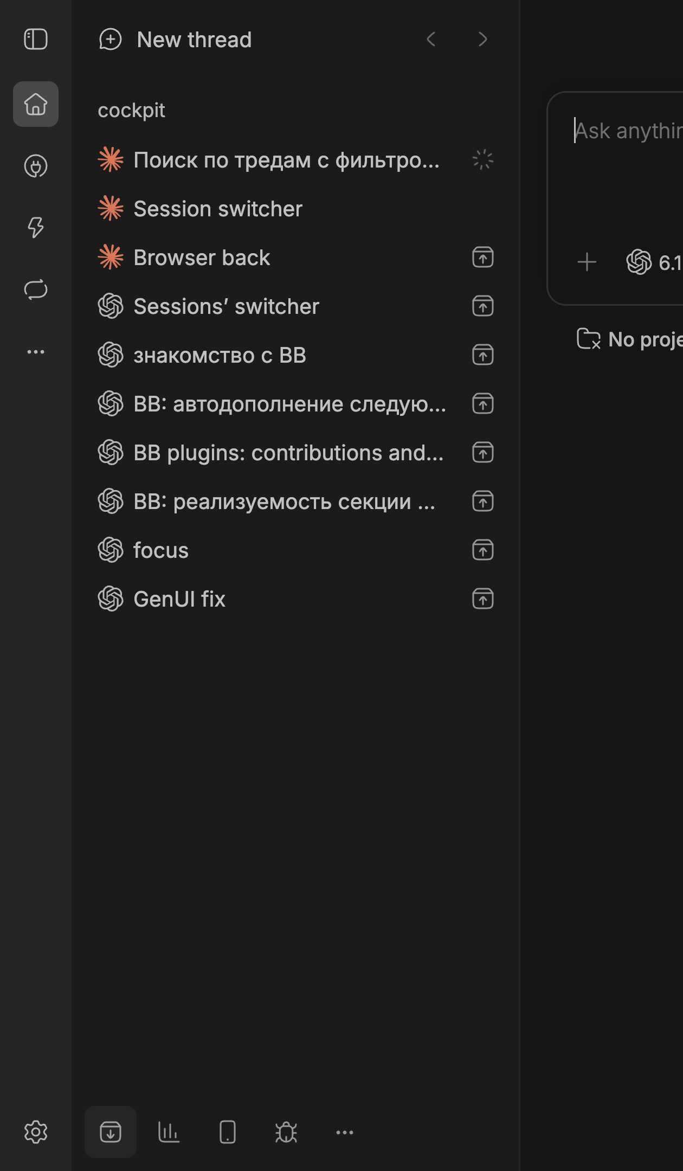The width and height of the screenshot is (683, 1171).
Task: Open thread знакомство с BB
Action: 295,355
